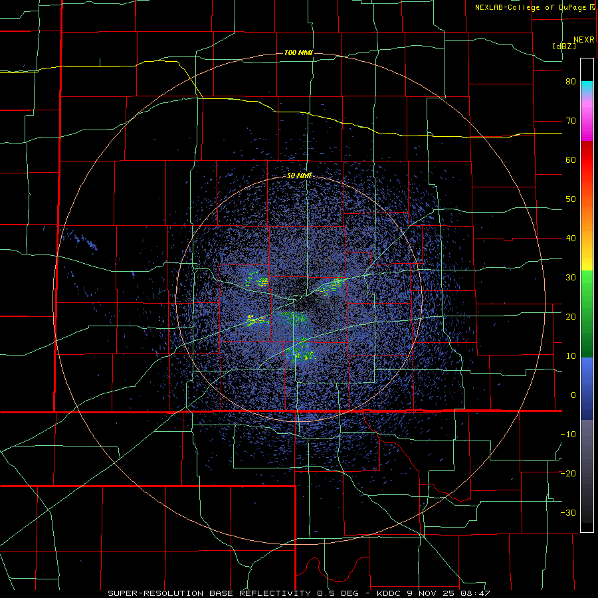The width and height of the screenshot is (598, 598).
Task: Click the "NEXLAB-College of DuPage" watermark text
Action: [x=530, y=7]
